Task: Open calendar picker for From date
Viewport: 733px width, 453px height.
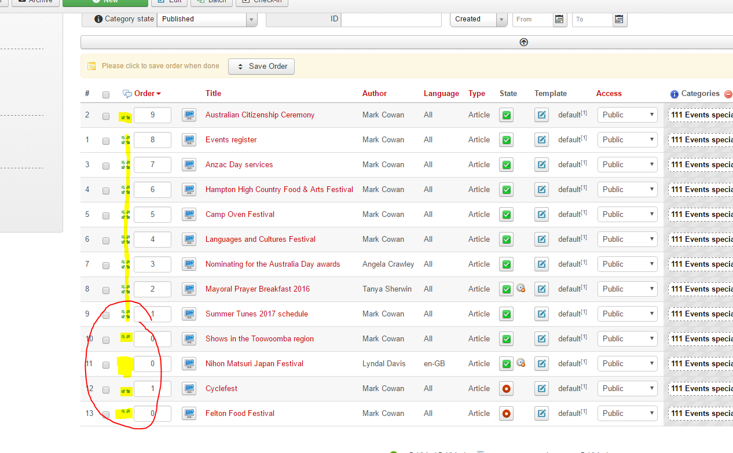Action: pos(559,19)
